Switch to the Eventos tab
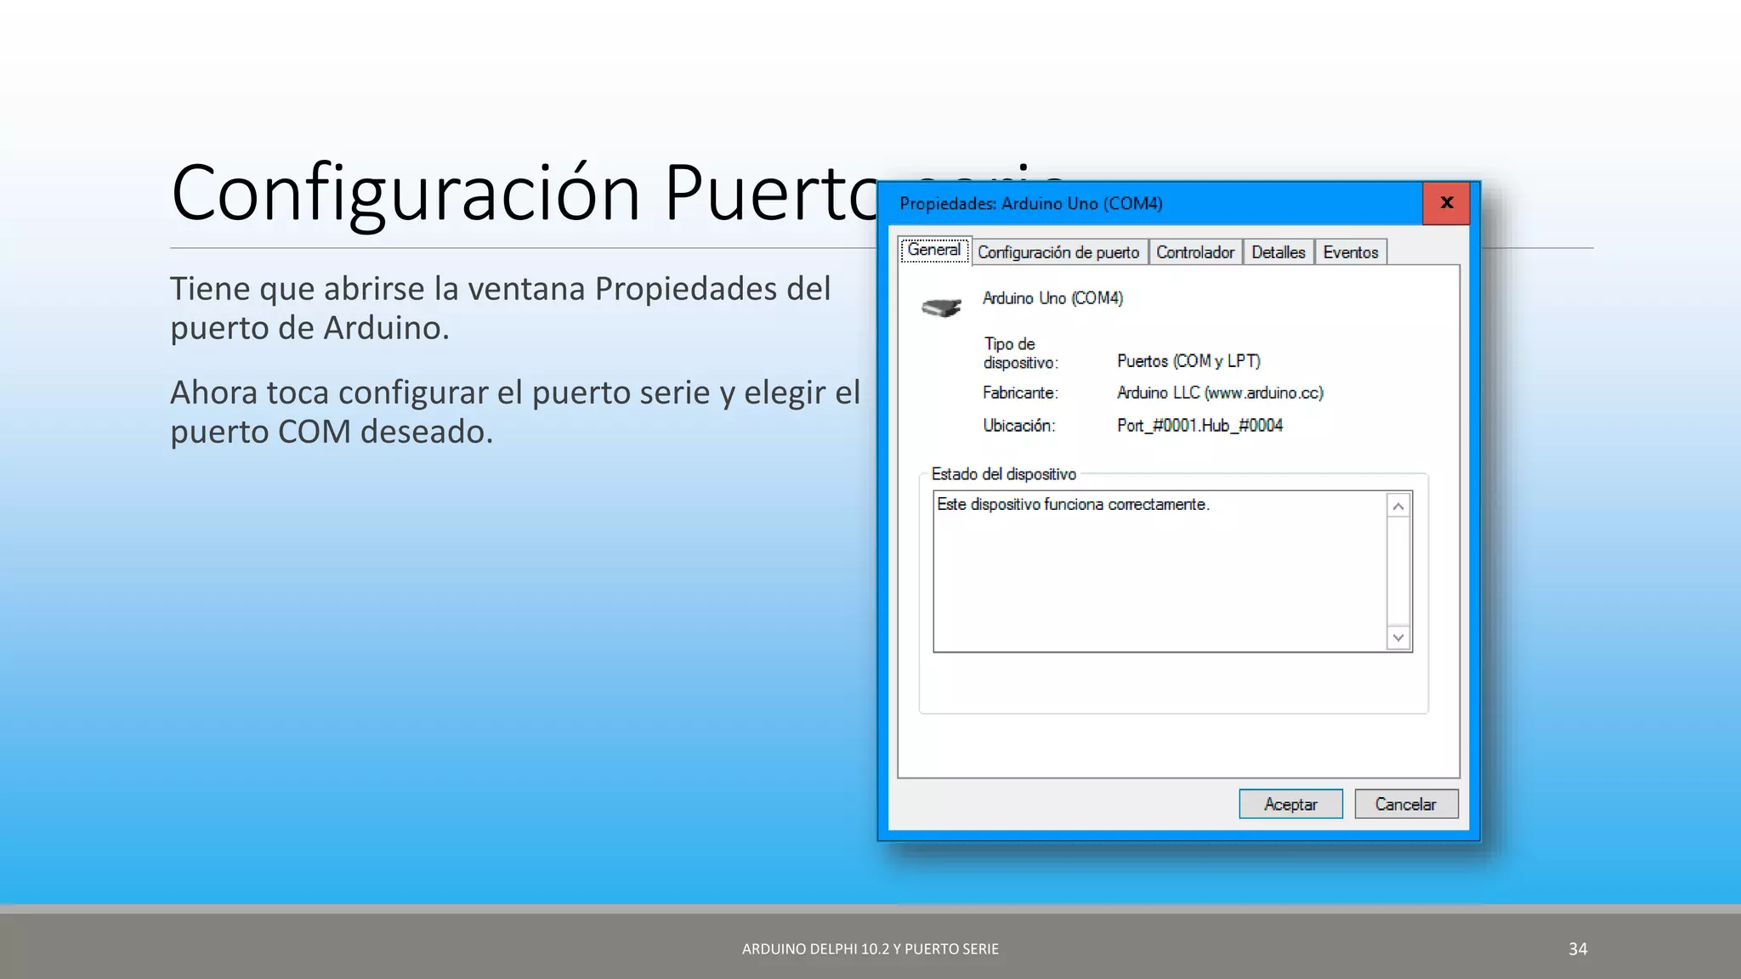Image resolution: width=1741 pixels, height=979 pixels. pos(1350,252)
